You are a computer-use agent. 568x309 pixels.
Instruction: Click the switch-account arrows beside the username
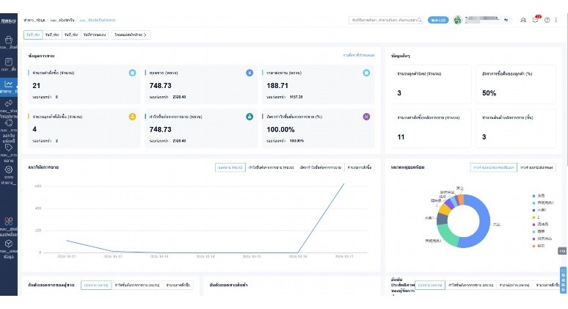(506, 20)
